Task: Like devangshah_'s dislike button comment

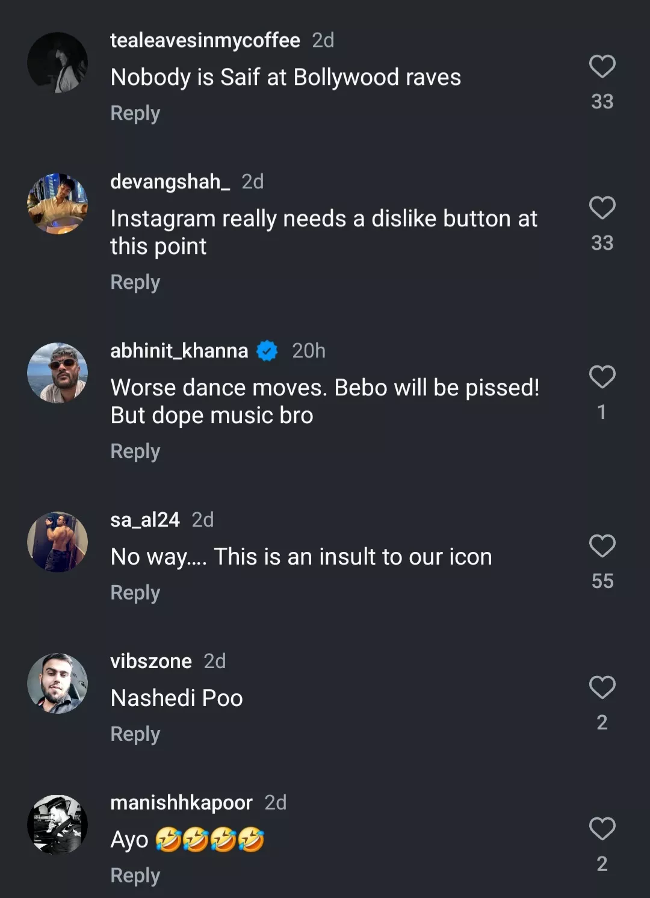Action: point(602,208)
